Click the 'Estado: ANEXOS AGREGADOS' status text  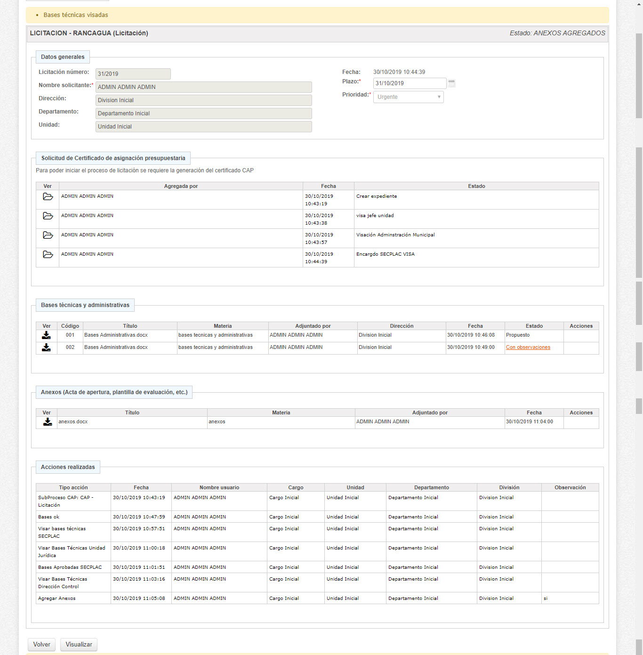(x=557, y=33)
